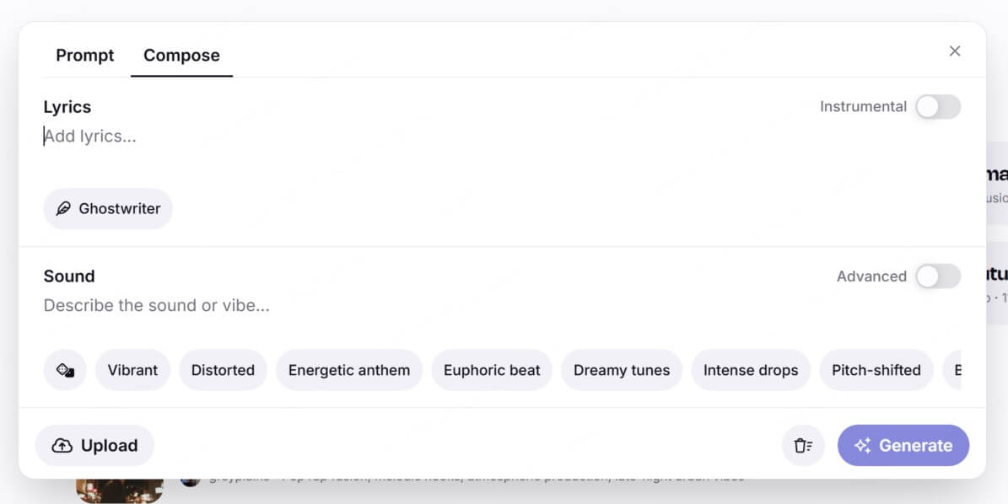Add the Dreamy tunes tag
This screenshot has height=504, width=1008.
click(622, 371)
